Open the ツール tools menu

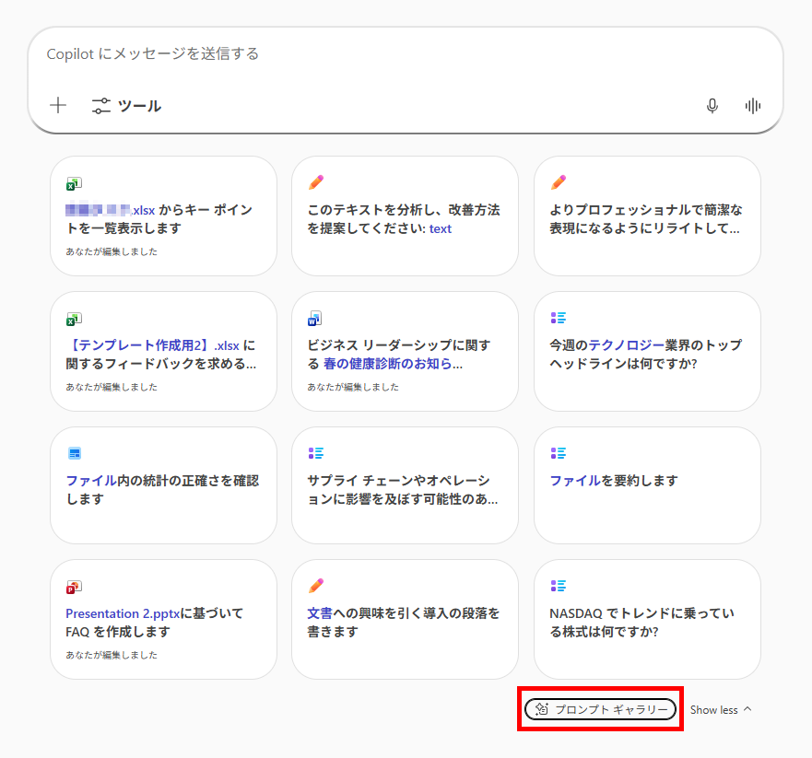126,106
